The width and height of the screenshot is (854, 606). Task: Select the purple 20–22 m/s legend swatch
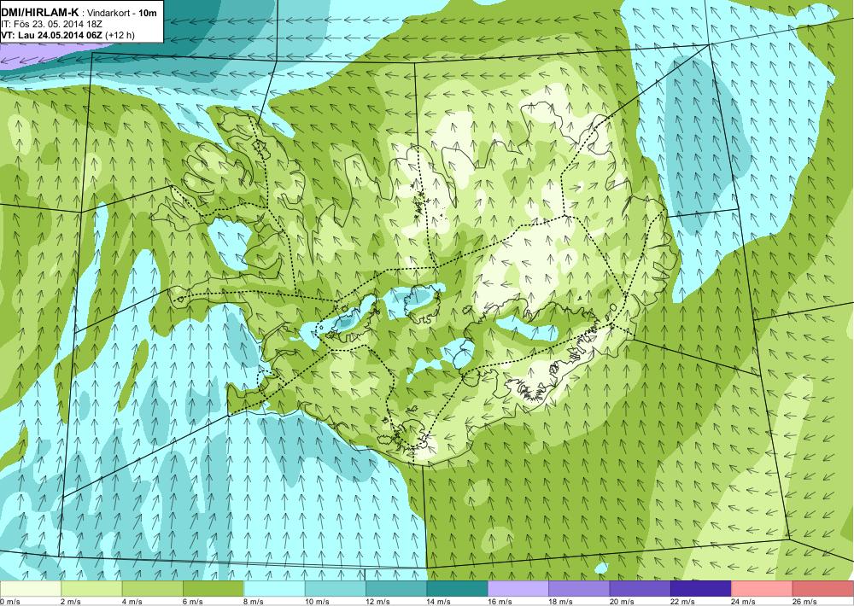(640, 589)
